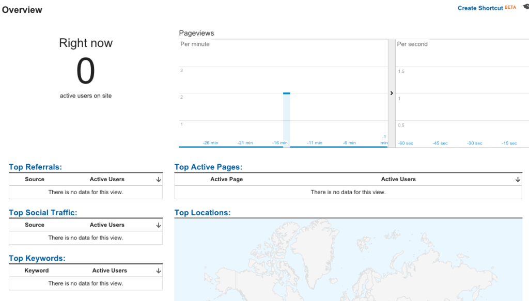Click 'active users on site' caption

86,96
